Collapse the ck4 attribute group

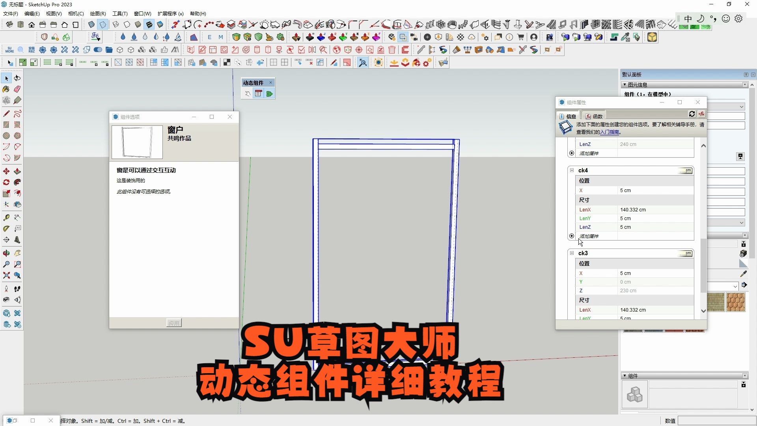(572, 170)
